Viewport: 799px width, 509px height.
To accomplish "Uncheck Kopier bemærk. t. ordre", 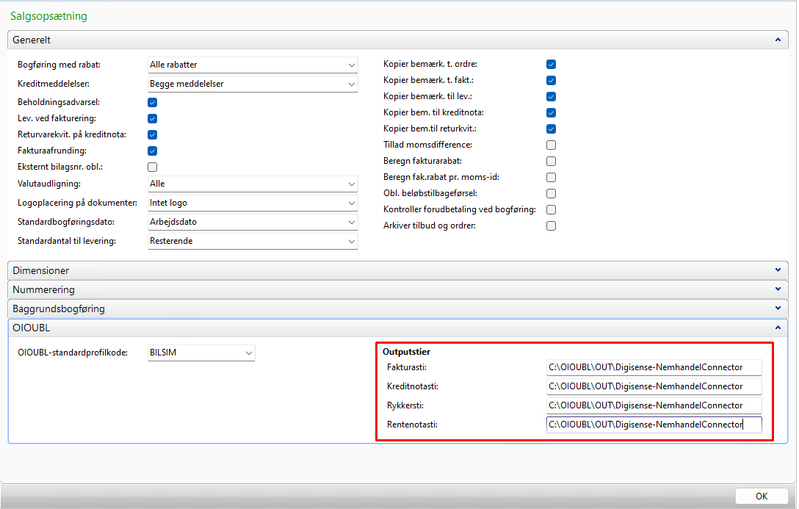I will coord(551,64).
